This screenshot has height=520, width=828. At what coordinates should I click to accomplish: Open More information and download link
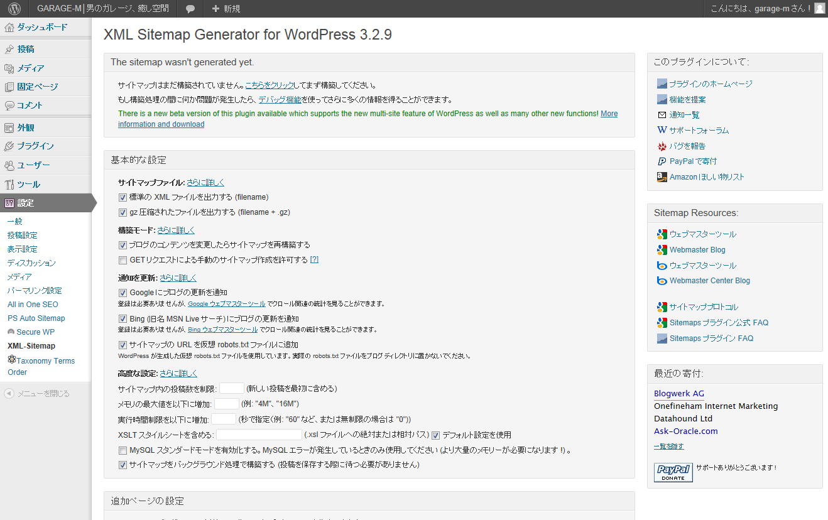368,119
